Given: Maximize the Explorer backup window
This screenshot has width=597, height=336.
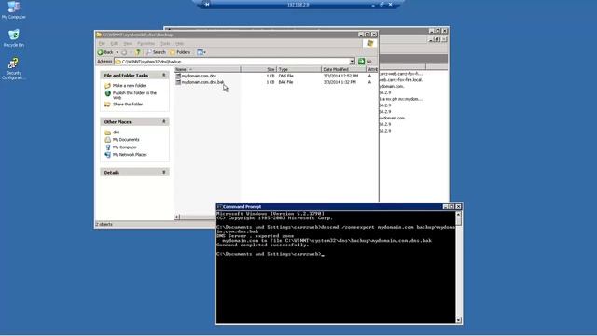Looking at the screenshot, I should [x=368, y=35].
